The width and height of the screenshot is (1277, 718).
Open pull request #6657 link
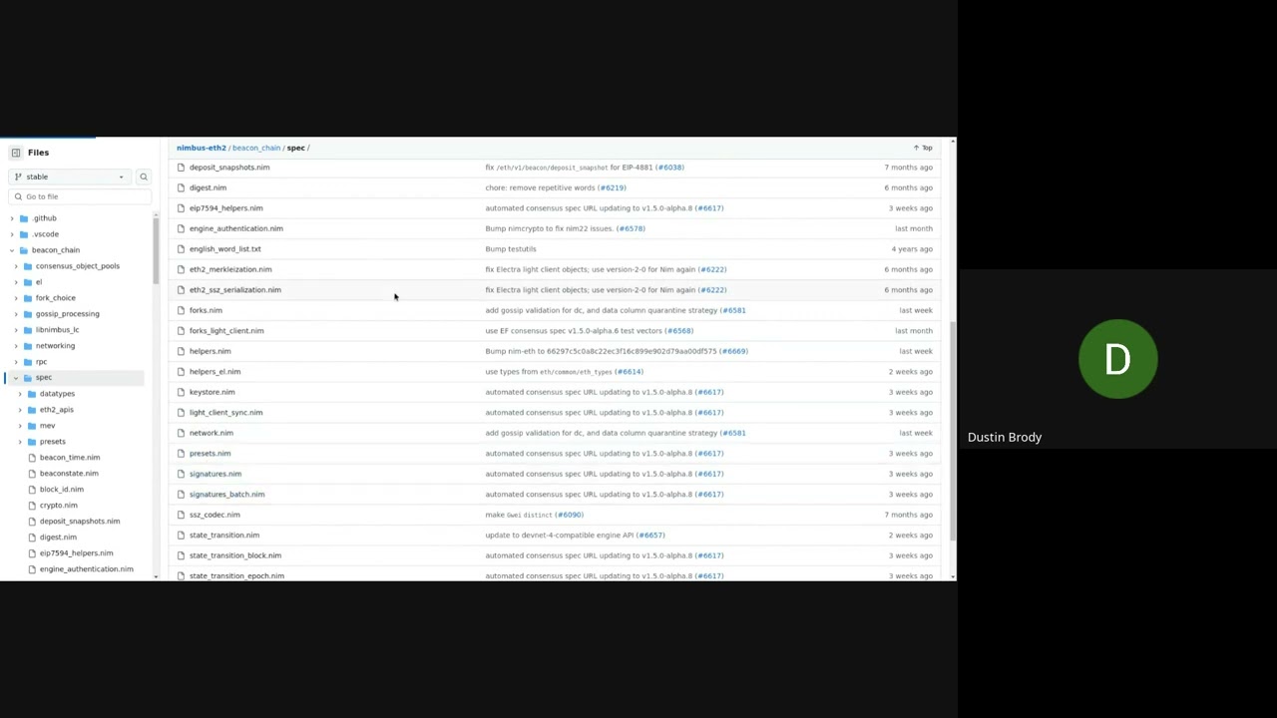pos(650,536)
